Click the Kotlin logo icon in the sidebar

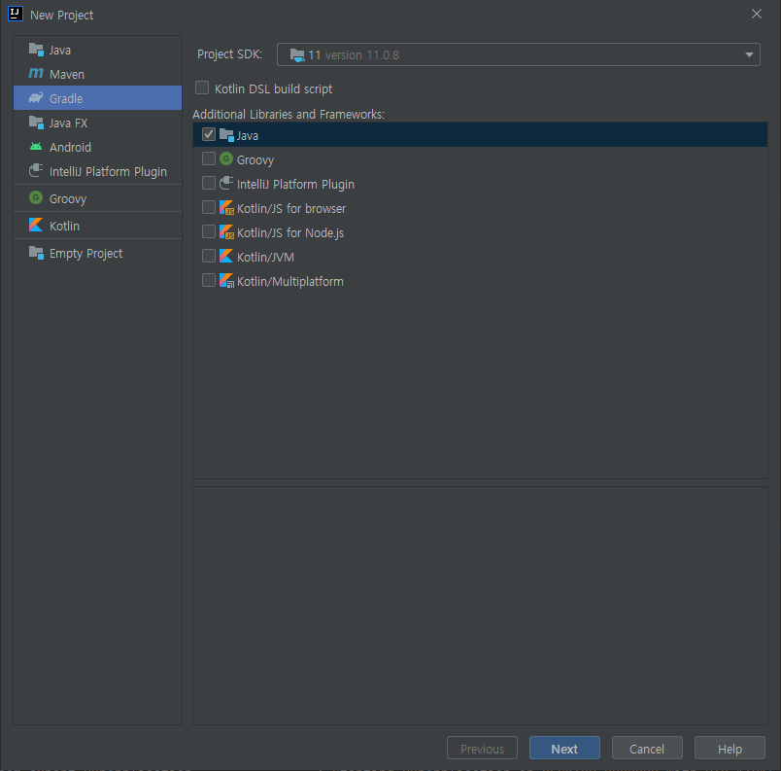[36, 225]
